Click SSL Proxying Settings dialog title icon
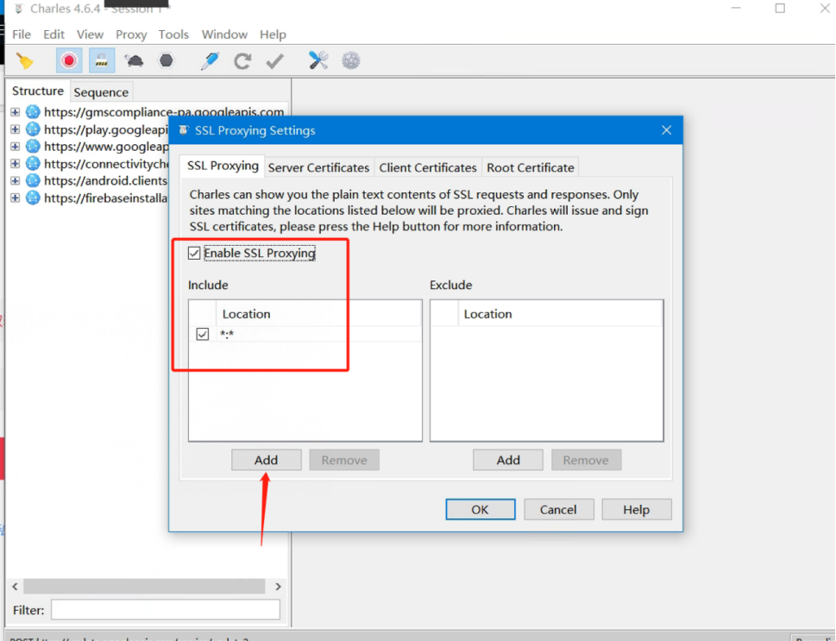 tap(184, 130)
